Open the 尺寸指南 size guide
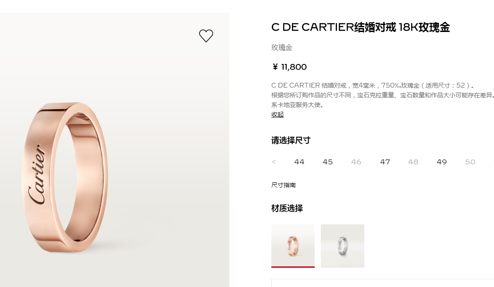Image resolution: width=494 pixels, height=287 pixels. click(x=284, y=185)
